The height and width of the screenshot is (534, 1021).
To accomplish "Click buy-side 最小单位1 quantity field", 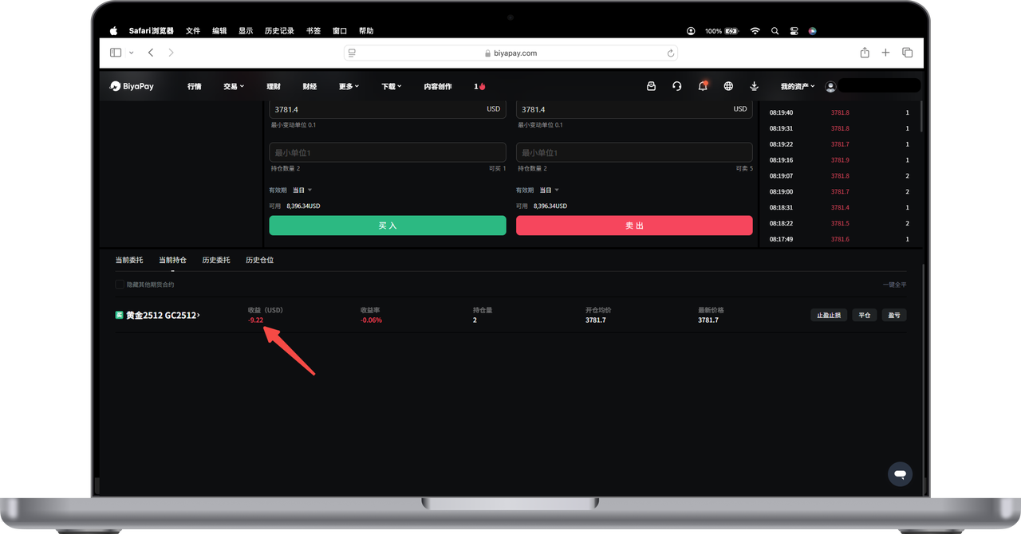I will [x=388, y=152].
